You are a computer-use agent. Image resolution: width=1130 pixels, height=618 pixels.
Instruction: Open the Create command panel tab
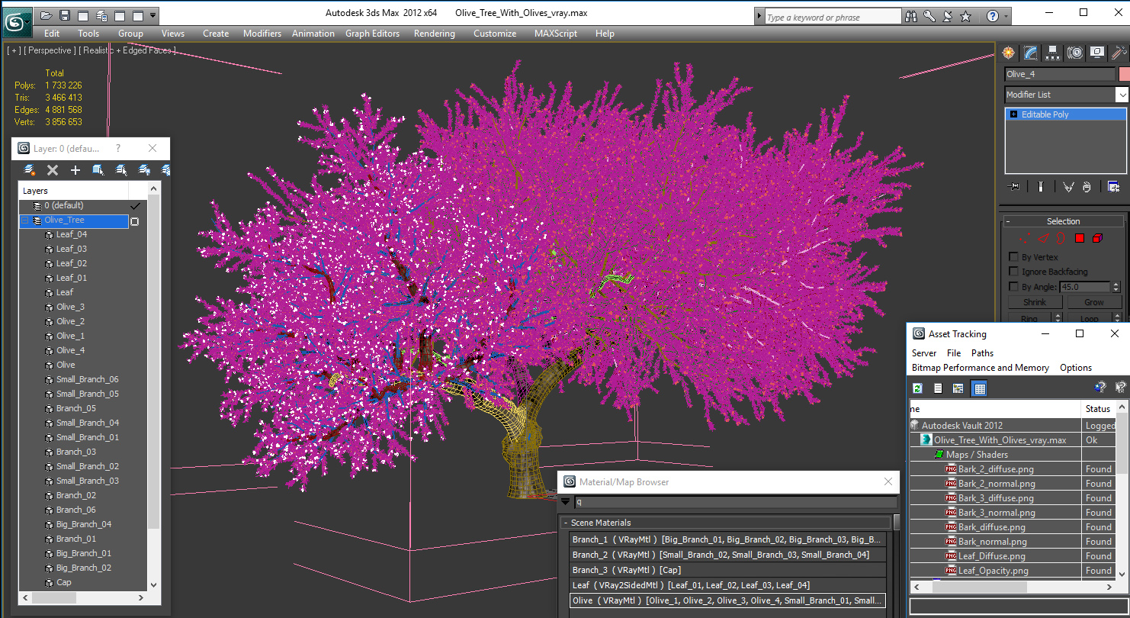click(1009, 53)
